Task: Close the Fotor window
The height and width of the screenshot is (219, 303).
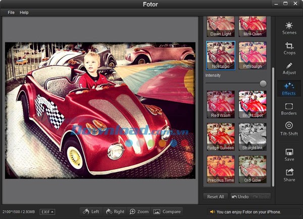Action: 295,4
